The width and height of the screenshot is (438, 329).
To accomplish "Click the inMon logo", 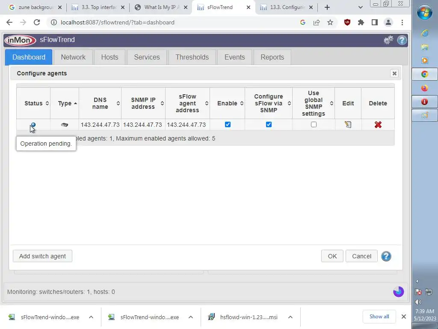I will (x=20, y=40).
